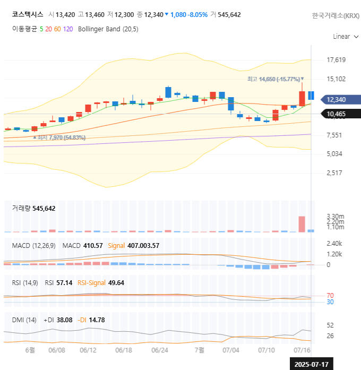Viewport: 361px width, 370px height.
Task: Click the low price 12,300
Action: coord(124,15)
